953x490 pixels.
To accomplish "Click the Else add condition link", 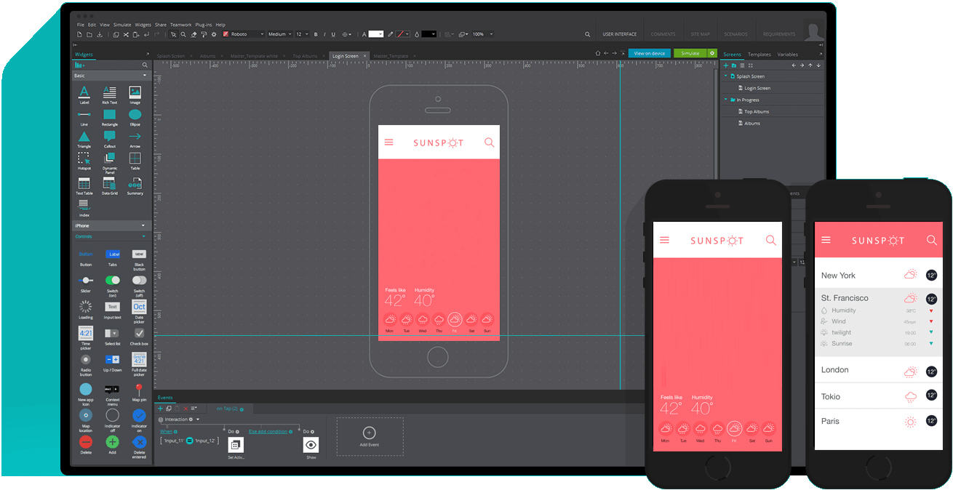I will tap(268, 431).
